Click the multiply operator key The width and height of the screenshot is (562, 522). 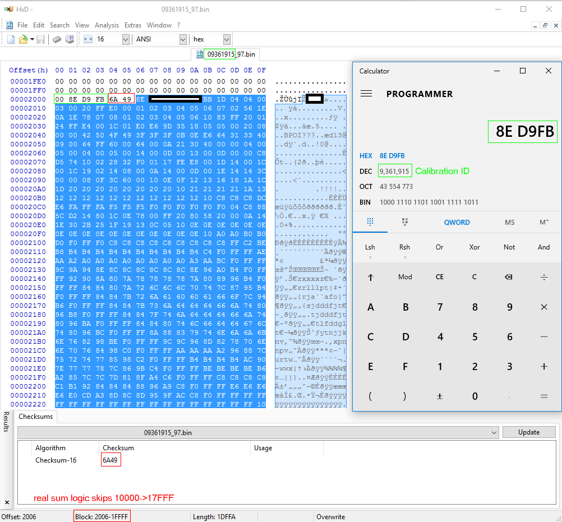[x=543, y=307]
